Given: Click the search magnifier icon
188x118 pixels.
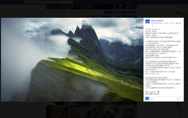Looking at the screenshot, I should tap(71, 2).
